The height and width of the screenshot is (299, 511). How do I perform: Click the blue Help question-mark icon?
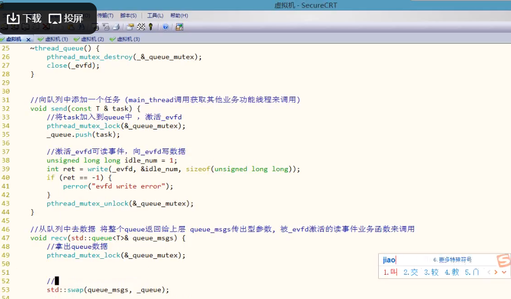coord(166,27)
